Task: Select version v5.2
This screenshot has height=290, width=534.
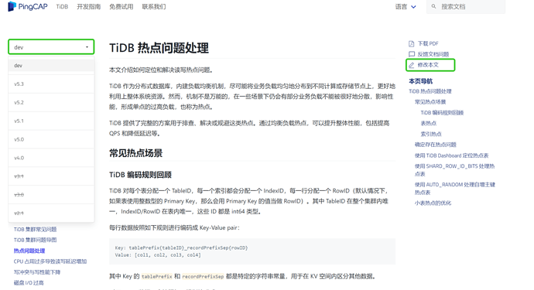Action: point(51,102)
